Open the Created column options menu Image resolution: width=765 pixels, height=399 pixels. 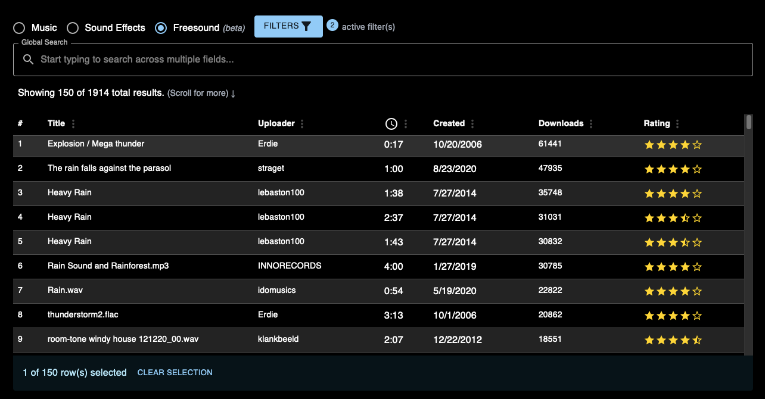click(x=472, y=123)
